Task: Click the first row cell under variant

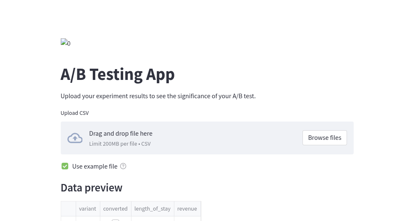Action: tap(88, 219)
